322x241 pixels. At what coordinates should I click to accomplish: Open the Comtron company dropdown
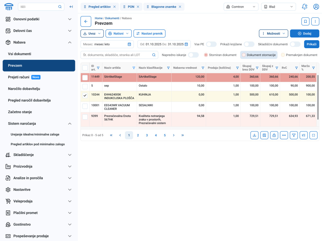[x=241, y=7]
